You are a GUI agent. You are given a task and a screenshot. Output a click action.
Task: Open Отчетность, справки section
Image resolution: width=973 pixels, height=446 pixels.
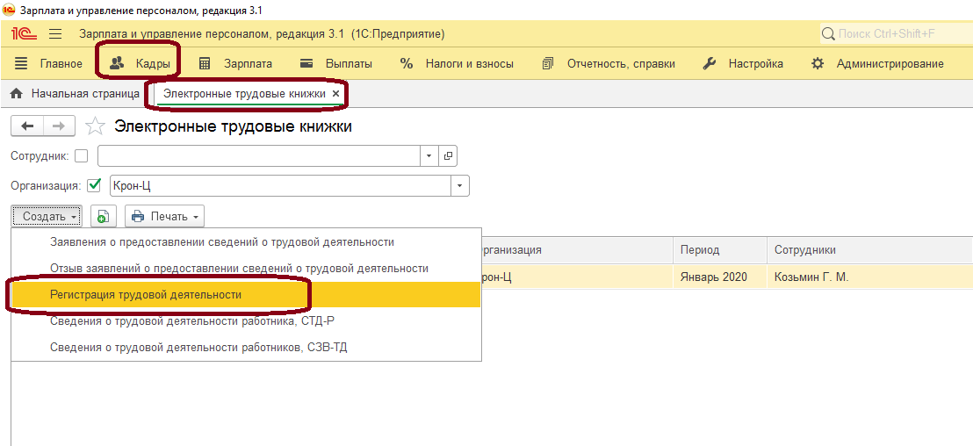point(609,63)
